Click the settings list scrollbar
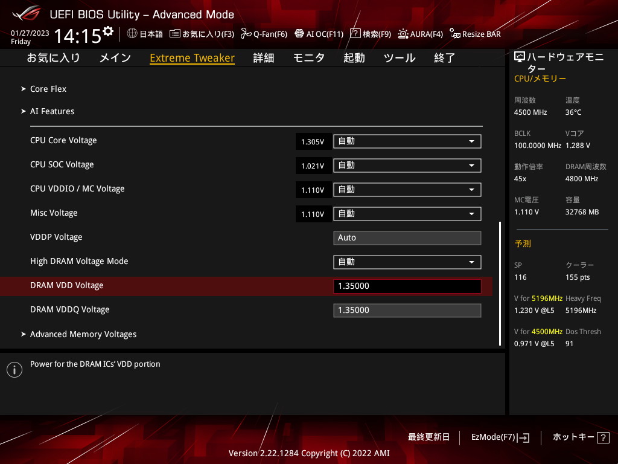 coord(500,283)
